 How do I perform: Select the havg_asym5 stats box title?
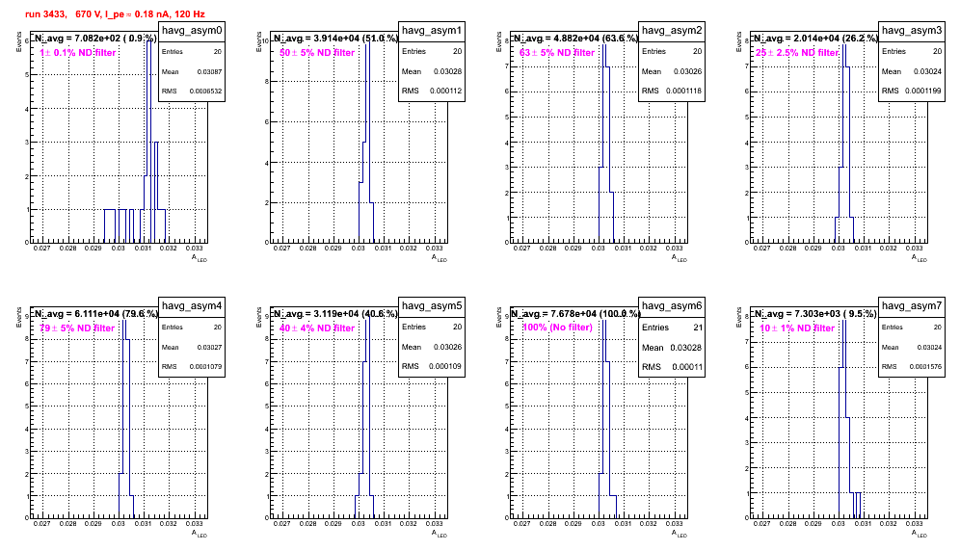pyautogui.click(x=432, y=305)
